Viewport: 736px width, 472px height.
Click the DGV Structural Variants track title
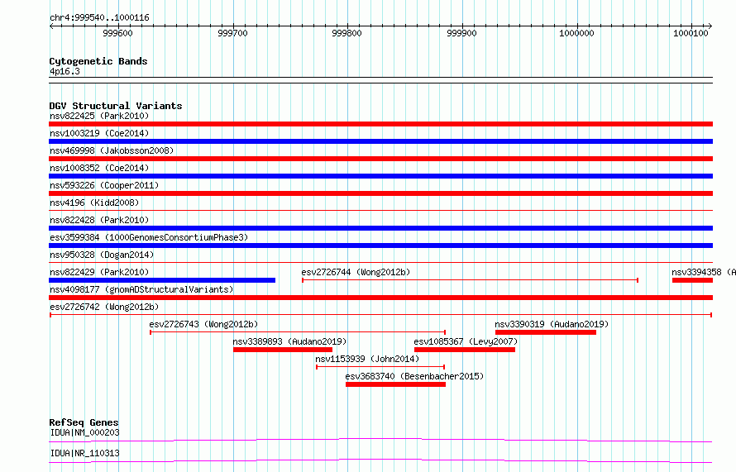[116, 106]
